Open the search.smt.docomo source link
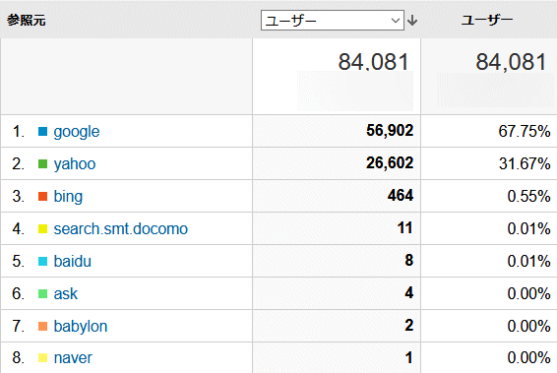This screenshot has width=557, height=373. coord(120,229)
